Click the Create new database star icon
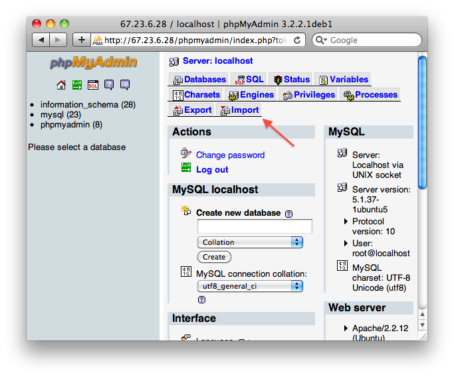This screenshot has height=377, width=454. (x=186, y=210)
